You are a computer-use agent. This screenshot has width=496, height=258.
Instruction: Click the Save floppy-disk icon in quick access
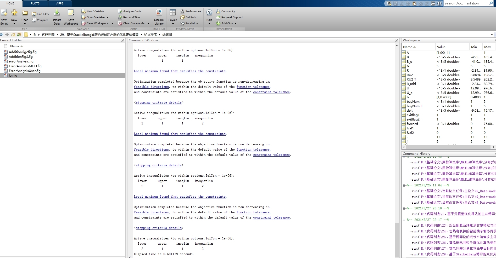395,3
